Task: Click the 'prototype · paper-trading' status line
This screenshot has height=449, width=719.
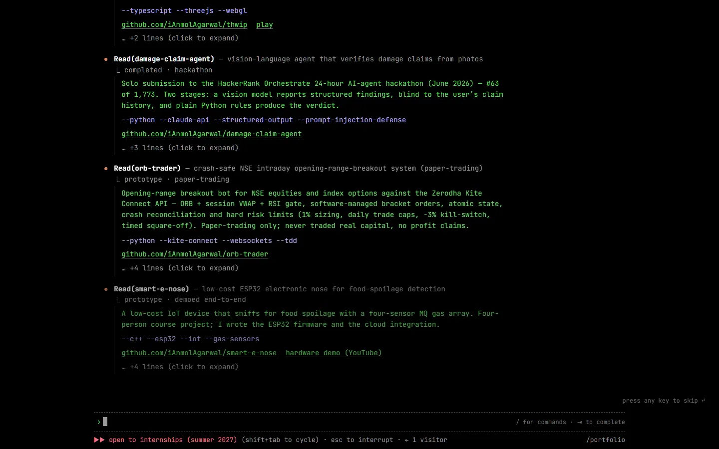Action: [177, 179]
